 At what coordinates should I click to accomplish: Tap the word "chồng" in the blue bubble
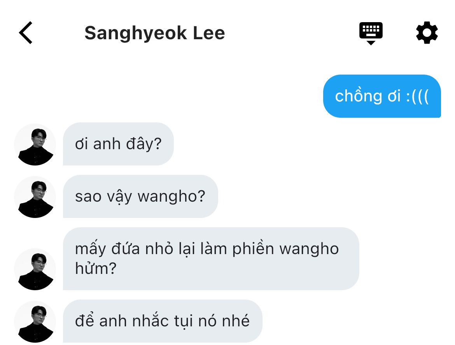pos(359,96)
